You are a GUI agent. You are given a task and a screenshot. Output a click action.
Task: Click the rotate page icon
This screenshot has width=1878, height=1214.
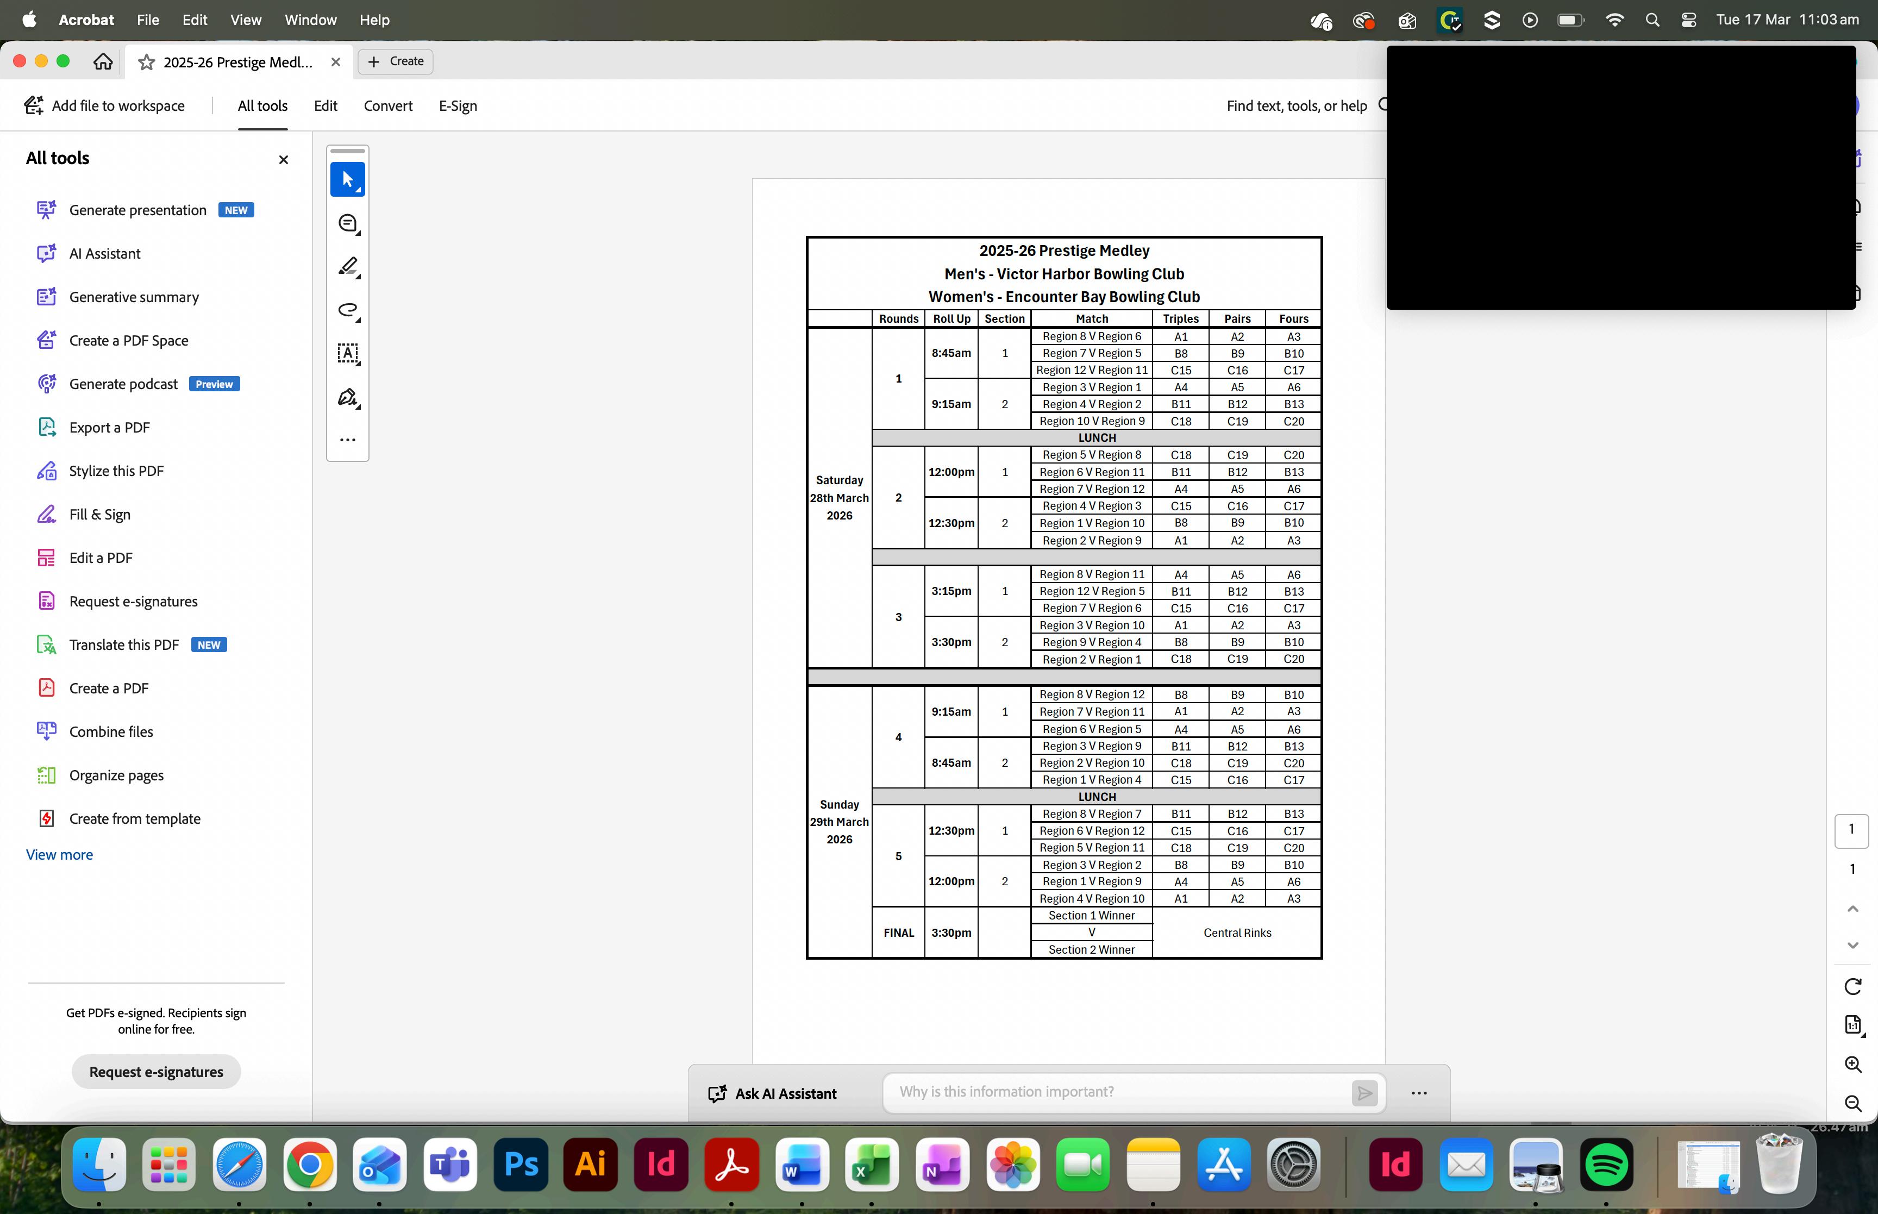tap(1853, 986)
